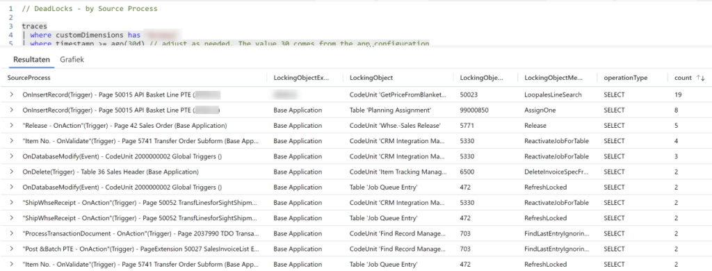Expand the Release - OnAction Sales Order row
Image resolution: width=712 pixels, height=271 pixels.
(12, 125)
